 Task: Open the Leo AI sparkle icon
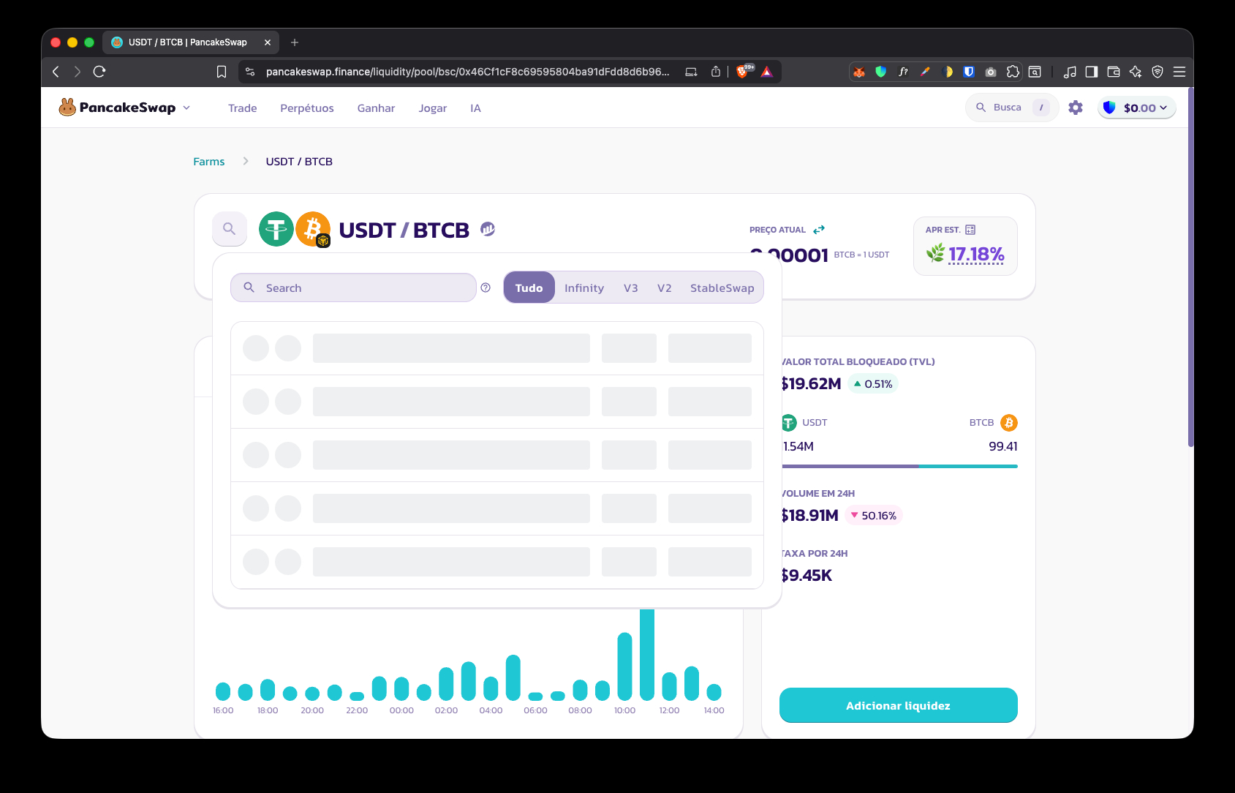click(1136, 72)
